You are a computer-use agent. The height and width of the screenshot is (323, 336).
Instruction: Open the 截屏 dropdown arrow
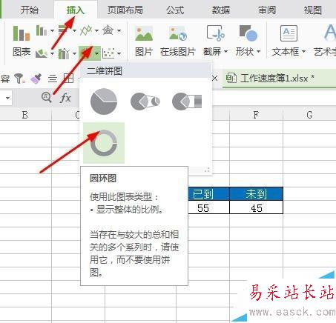click(225, 52)
